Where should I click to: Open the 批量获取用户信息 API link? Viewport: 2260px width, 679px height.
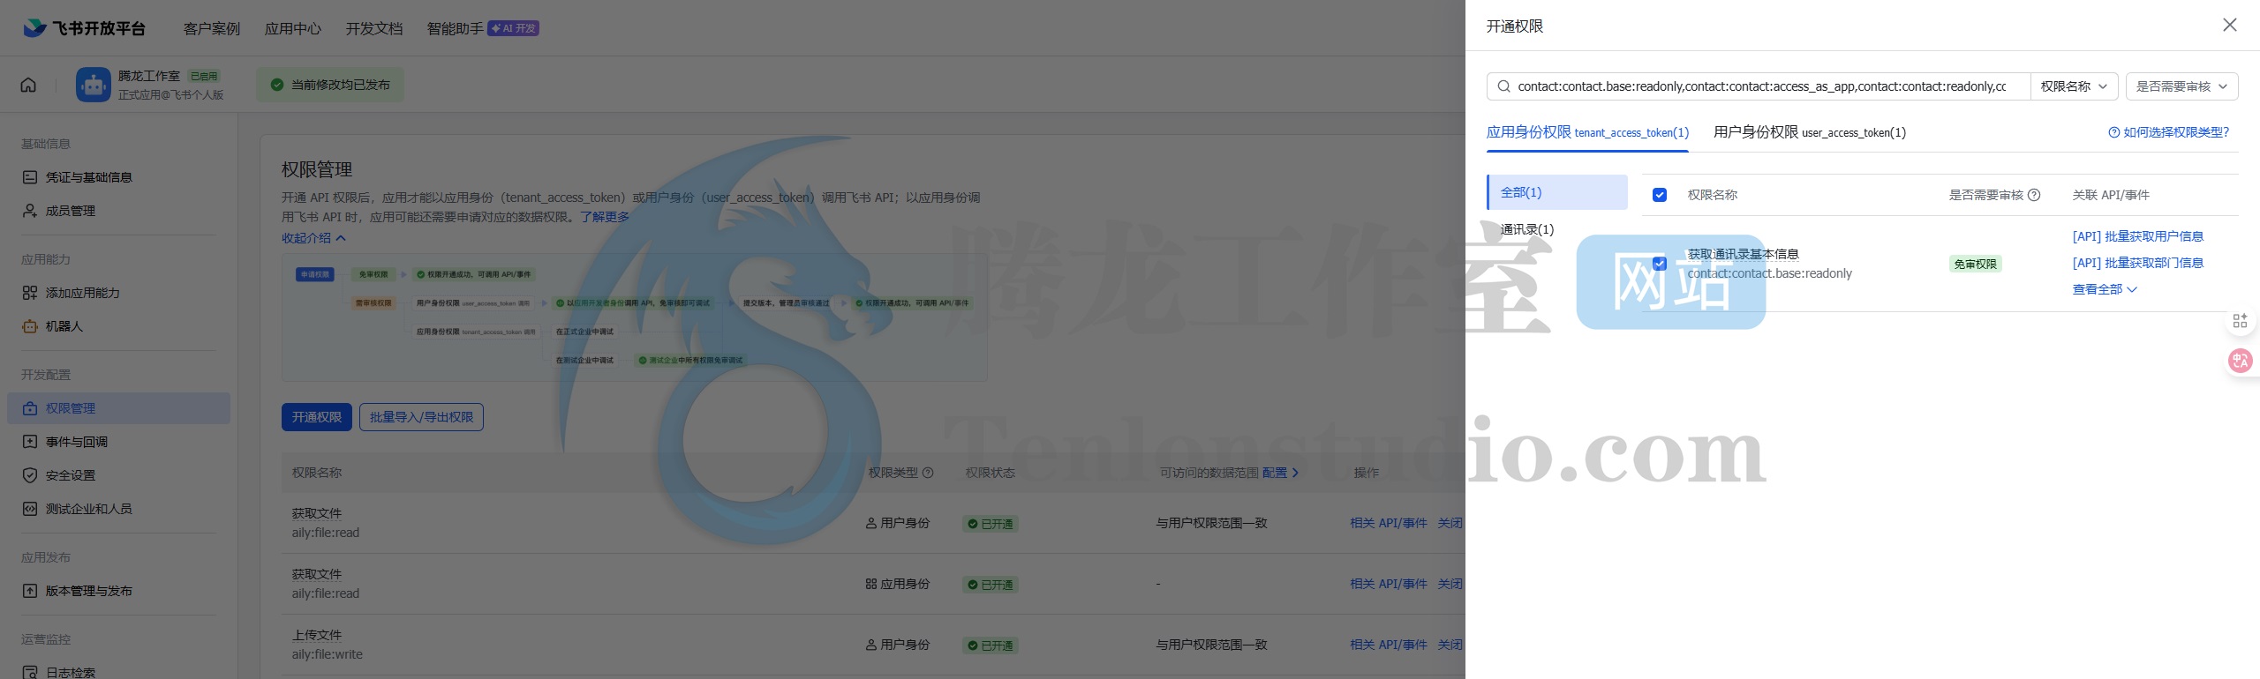click(x=2137, y=236)
